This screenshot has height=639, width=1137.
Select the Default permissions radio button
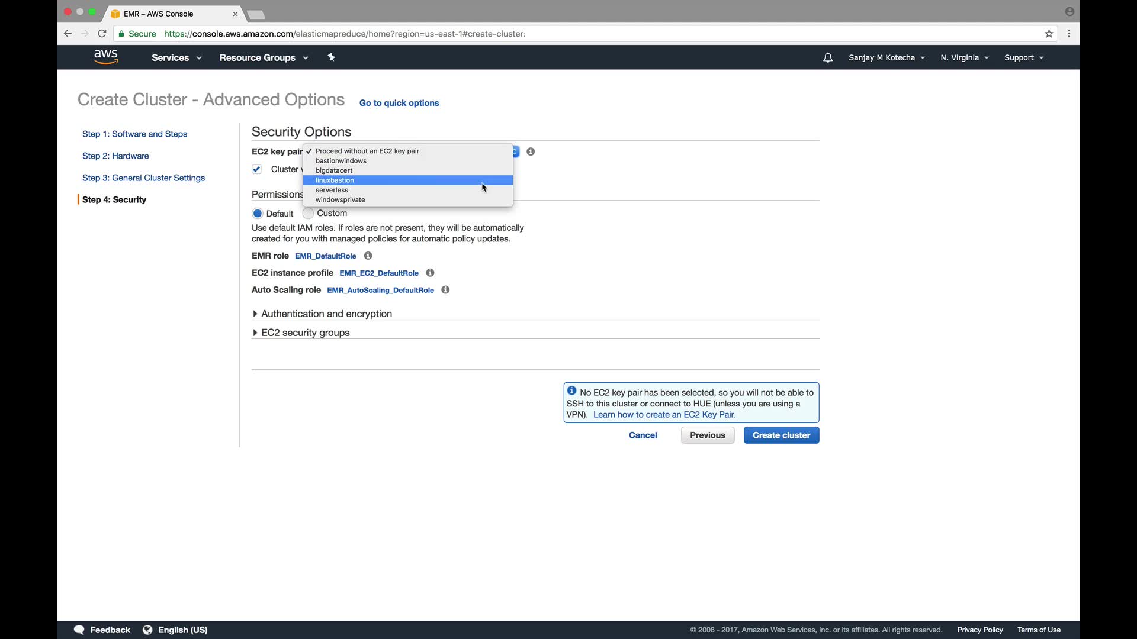tap(258, 214)
